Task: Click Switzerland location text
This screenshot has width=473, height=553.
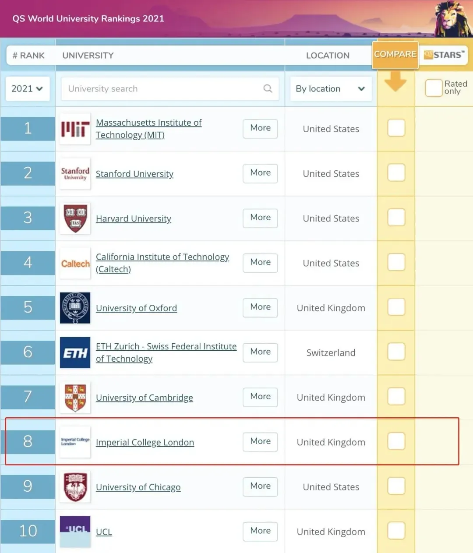Action: [331, 352]
